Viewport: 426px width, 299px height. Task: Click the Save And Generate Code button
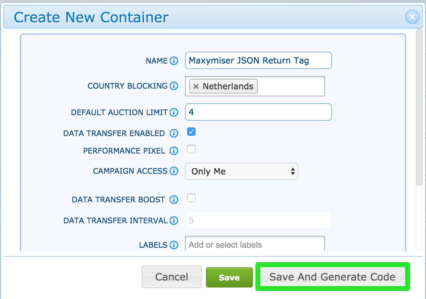coord(332,277)
